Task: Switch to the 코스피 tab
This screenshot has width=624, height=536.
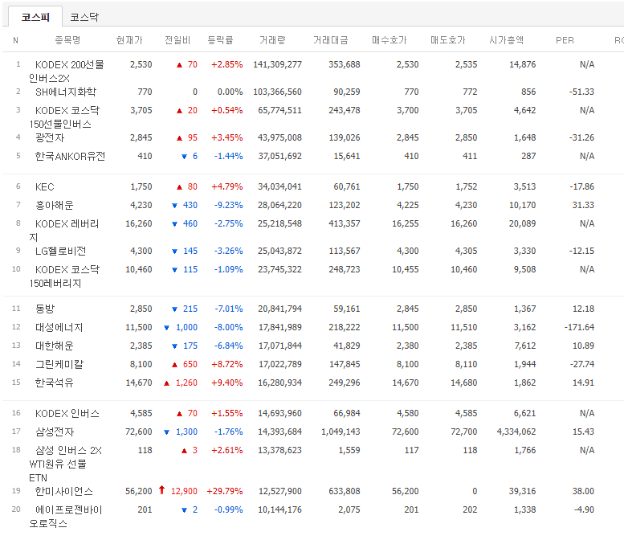Action: click(35, 17)
